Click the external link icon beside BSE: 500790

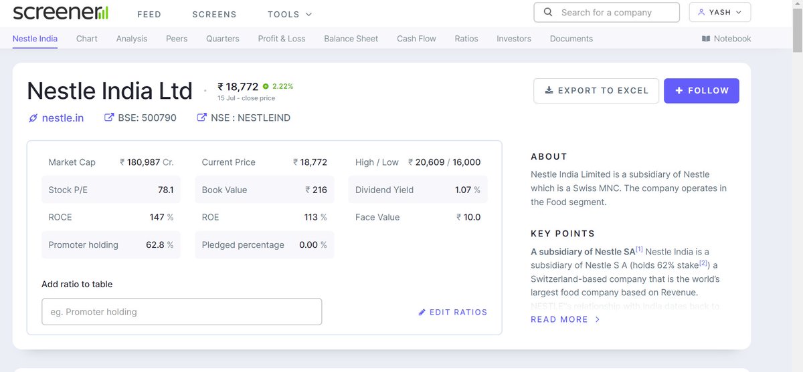[109, 118]
